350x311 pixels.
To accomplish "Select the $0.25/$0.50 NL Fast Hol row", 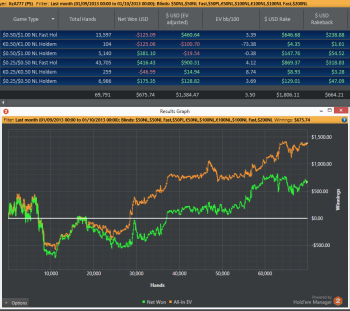I will point(175,62).
